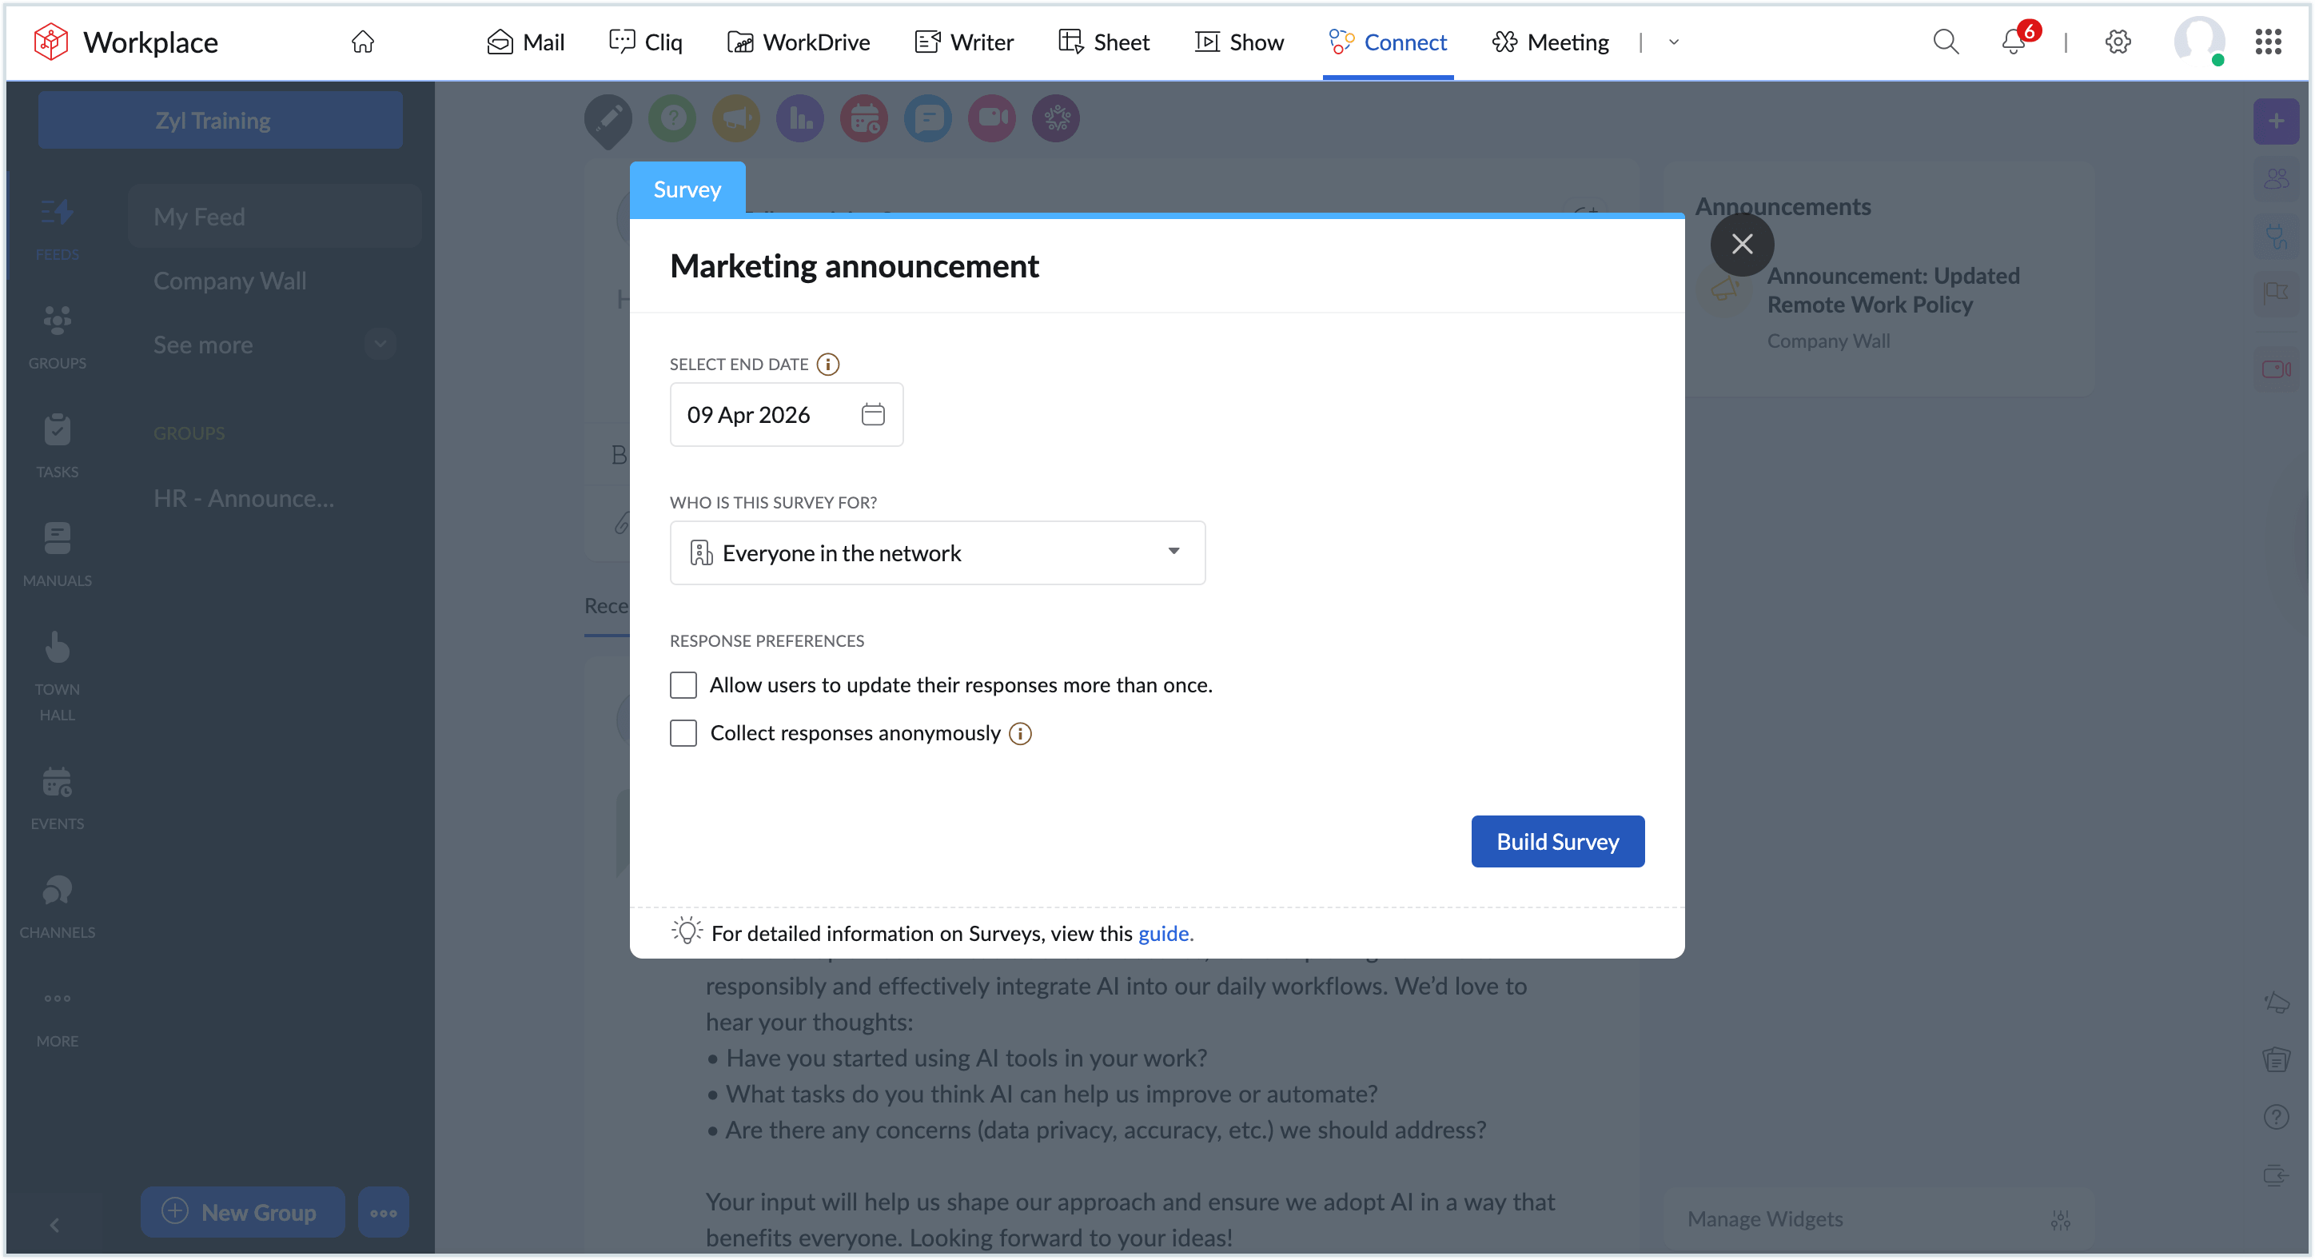This screenshot has height=1260, width=2315.
Task: Open Cliq from the top navigation
Action: click(644, 42)
